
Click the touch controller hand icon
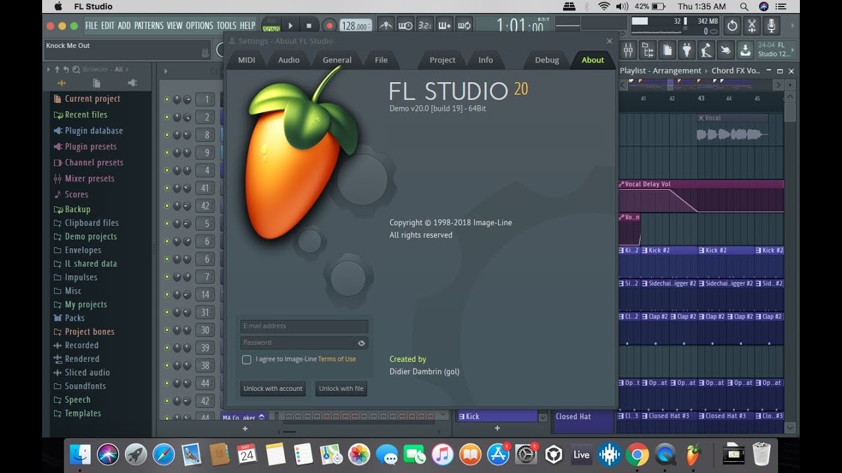click(726, 50)
